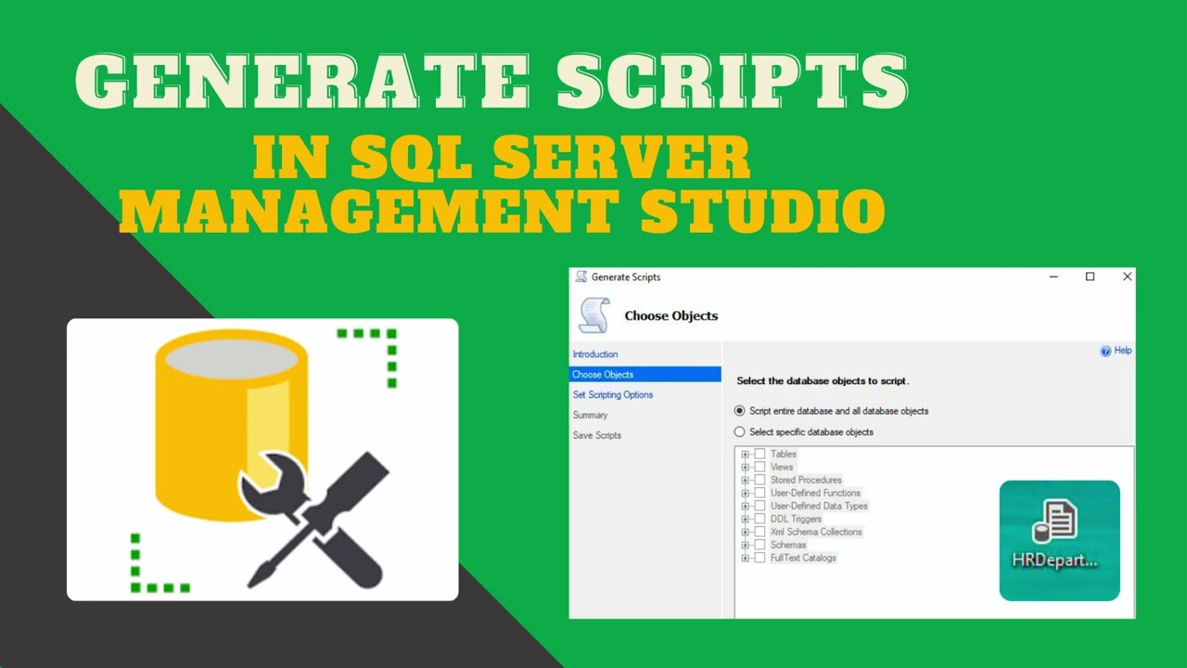Tick the User-Defined Data Types checkbox
This screenshot has width=1187, height=668.
click(759, 507)
